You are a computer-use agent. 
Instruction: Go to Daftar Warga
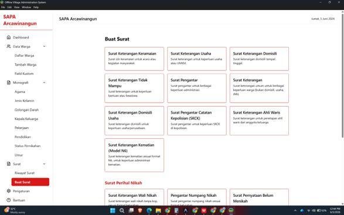25,56
